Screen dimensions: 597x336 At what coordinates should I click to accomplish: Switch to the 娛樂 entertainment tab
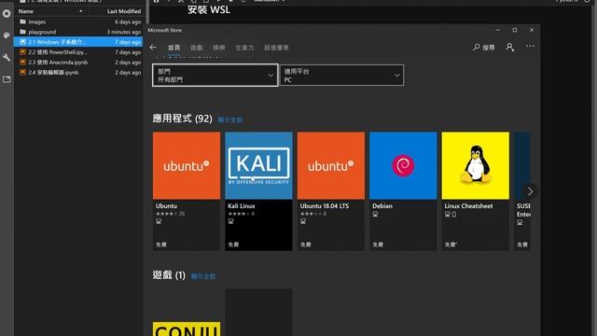pyautogui.click(x=219, y=48)
